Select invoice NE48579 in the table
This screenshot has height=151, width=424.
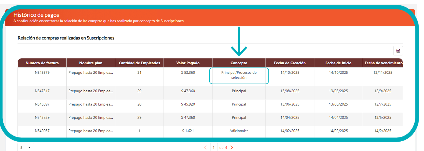pyautogui.click(x=42, y=73)
